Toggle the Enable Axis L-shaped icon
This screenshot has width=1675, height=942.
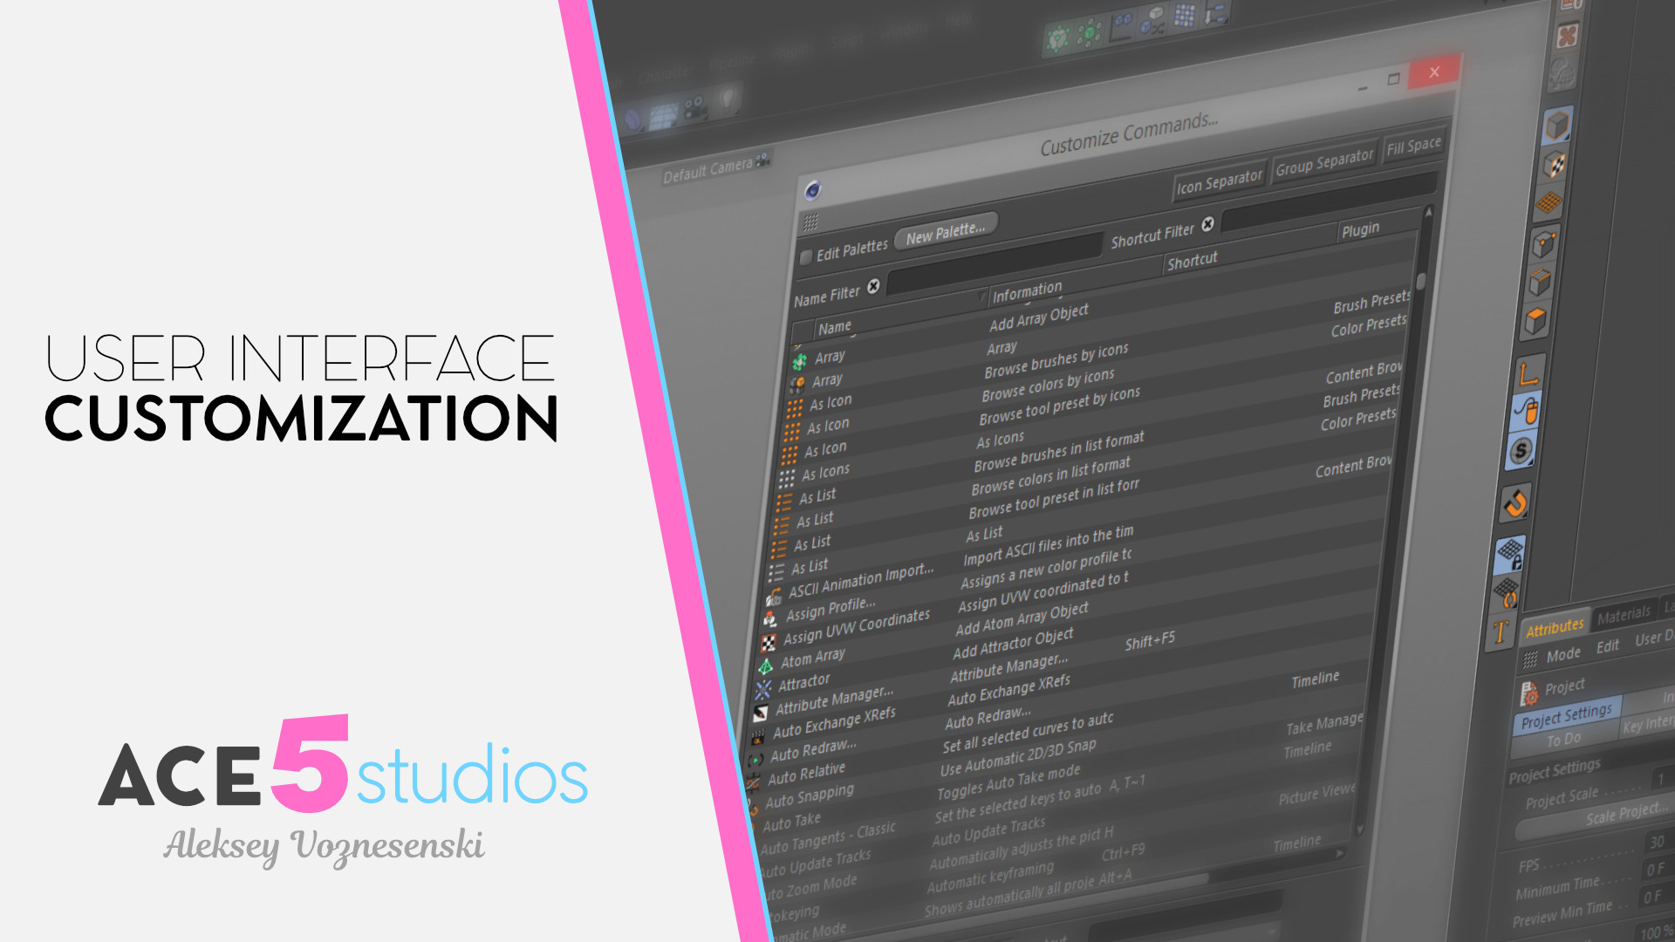tap(1528, 374)
